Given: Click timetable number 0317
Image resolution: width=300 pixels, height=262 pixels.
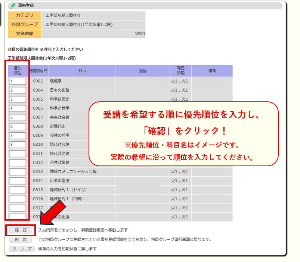Looking at the screenshot, I should pyautogui.click(x=38, y=208).
